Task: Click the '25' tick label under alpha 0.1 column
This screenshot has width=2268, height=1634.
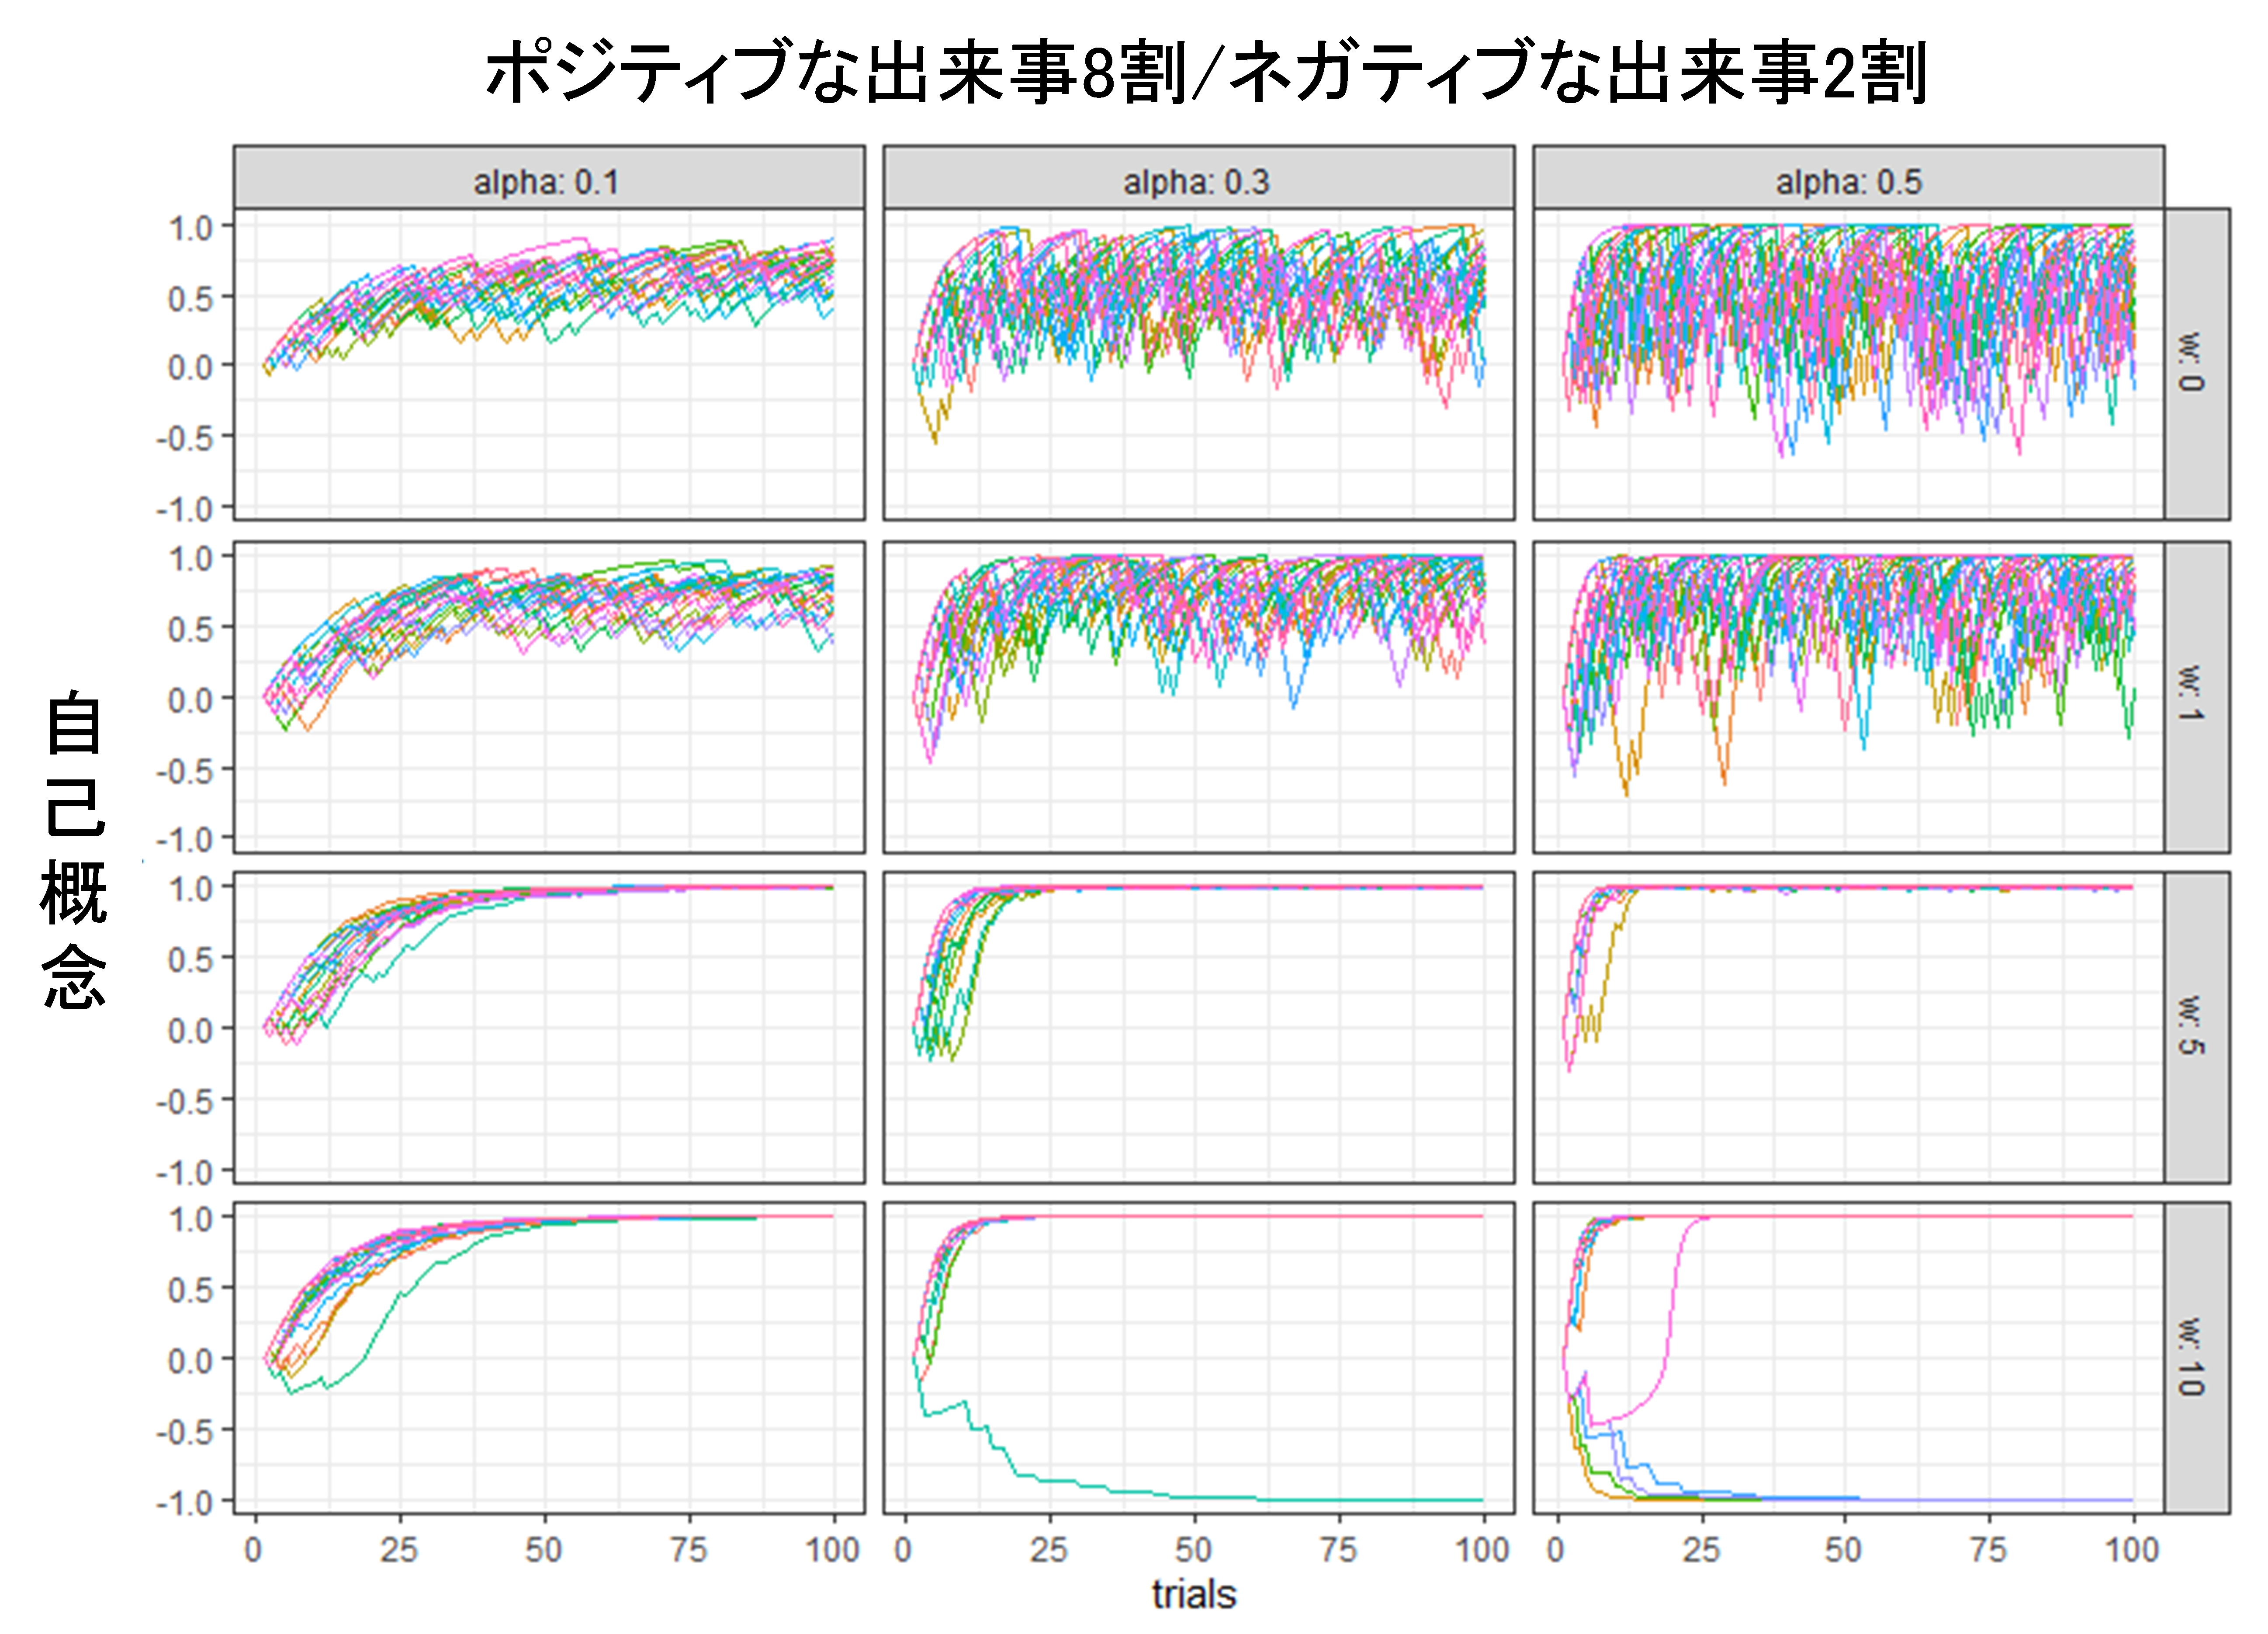Action: point(398,1550)
